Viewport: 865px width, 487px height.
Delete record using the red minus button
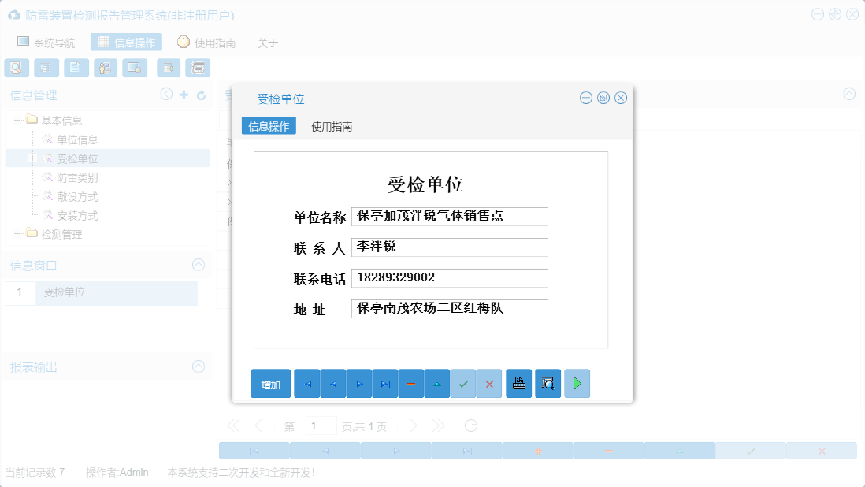click(410, 384)
